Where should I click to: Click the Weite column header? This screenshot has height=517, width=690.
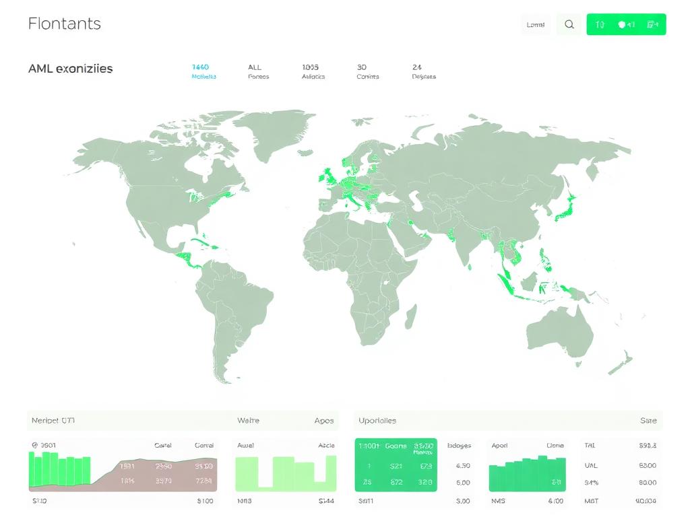coord(248,421)
